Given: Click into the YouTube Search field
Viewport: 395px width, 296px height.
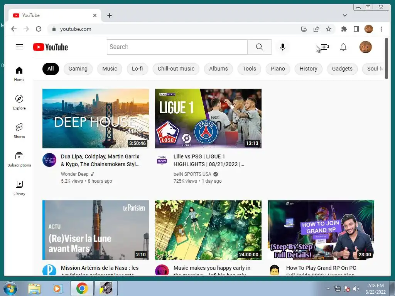Looking at the screenshot, I should tap(177, 47).
